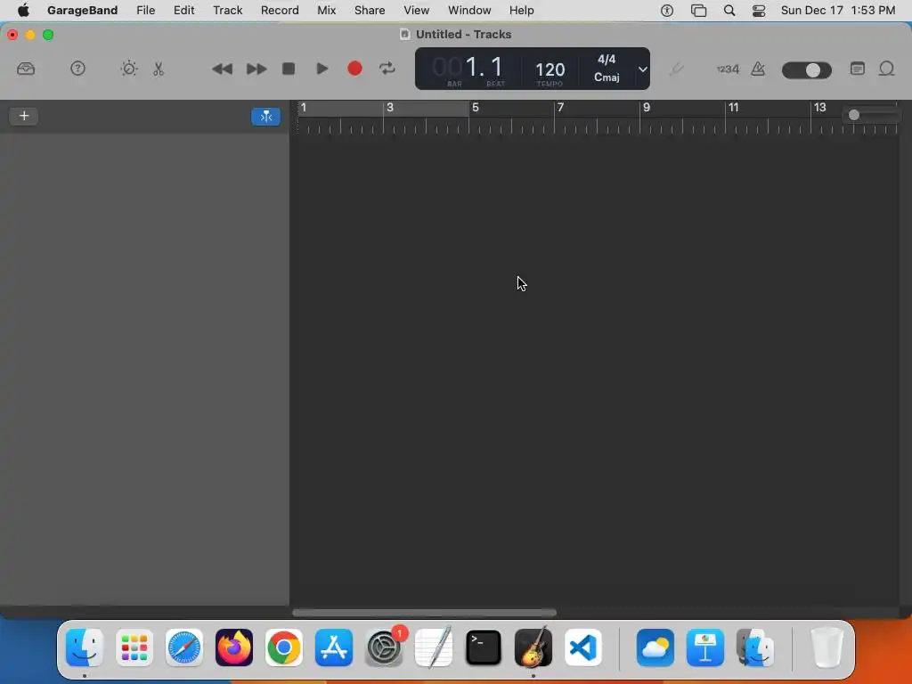Click the Cmaj key signature
This screenshot has width=912, height=684.
pos(607,77)
